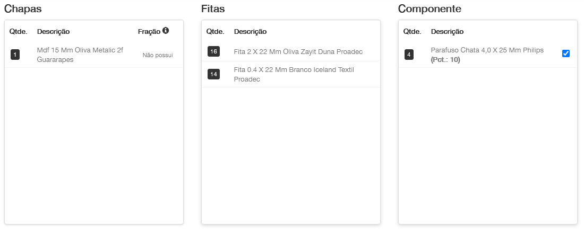
Task: Click the "Não possui" fraction text
Action: pyautogui.click(x=158, y=55)
